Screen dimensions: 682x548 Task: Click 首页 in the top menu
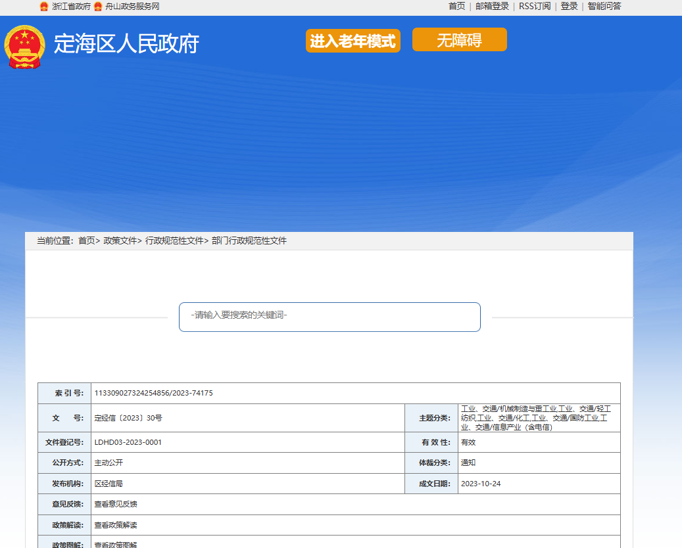tap(456, 7)
